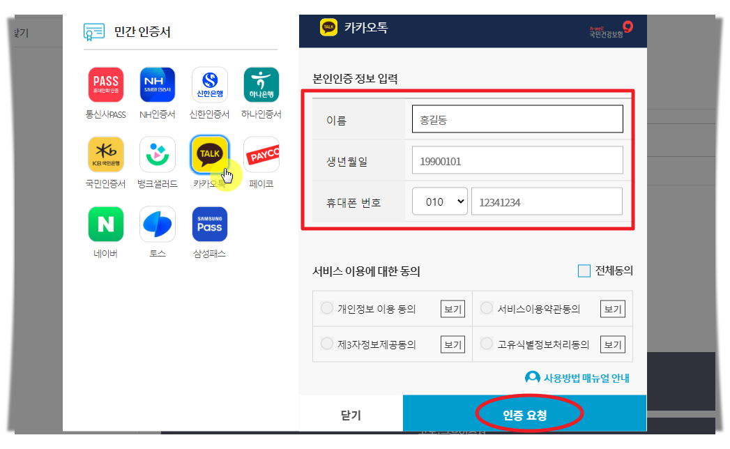Click the 국민건강보험 logo in header
The image size is (730, 449).
(x=611, y=29)
